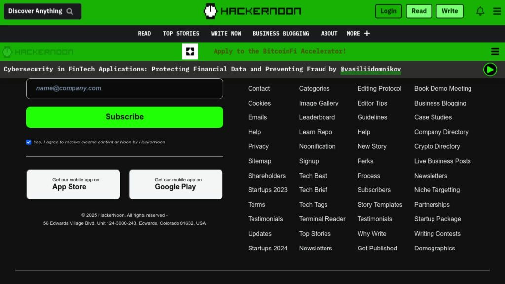Open the New Story footer link
This screenshot has width=505, height=284.
(372, 146)
